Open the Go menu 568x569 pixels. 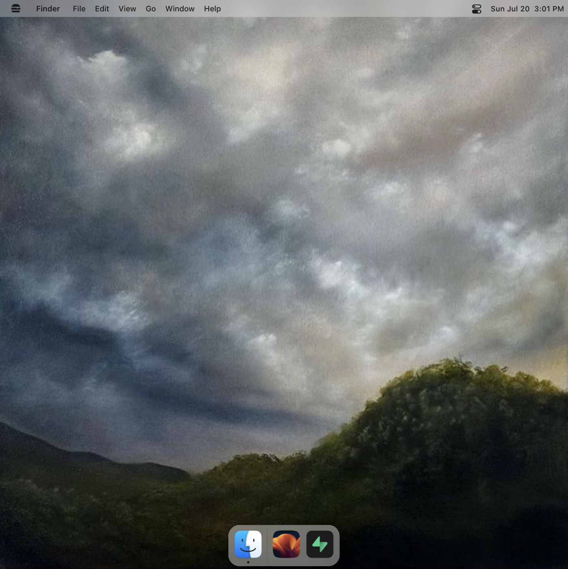pyautogui.click(x=150, y=9)
